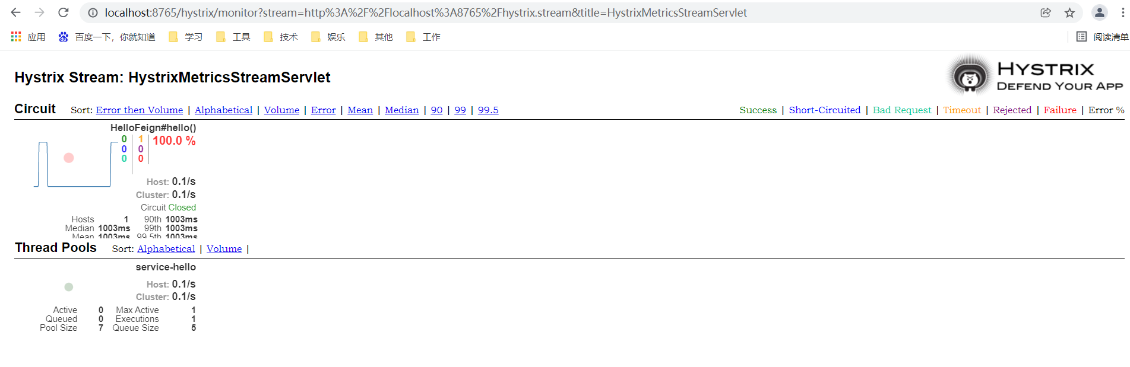The width and height of the screenshot is (1130, 367).
Task: Click the Queue Size label
Action: [x=136, y=328]
